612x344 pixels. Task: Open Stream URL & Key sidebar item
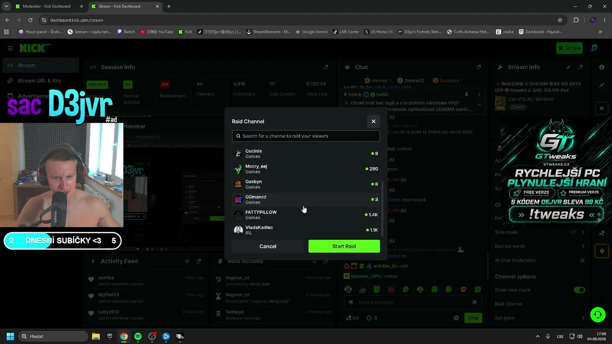41,81
